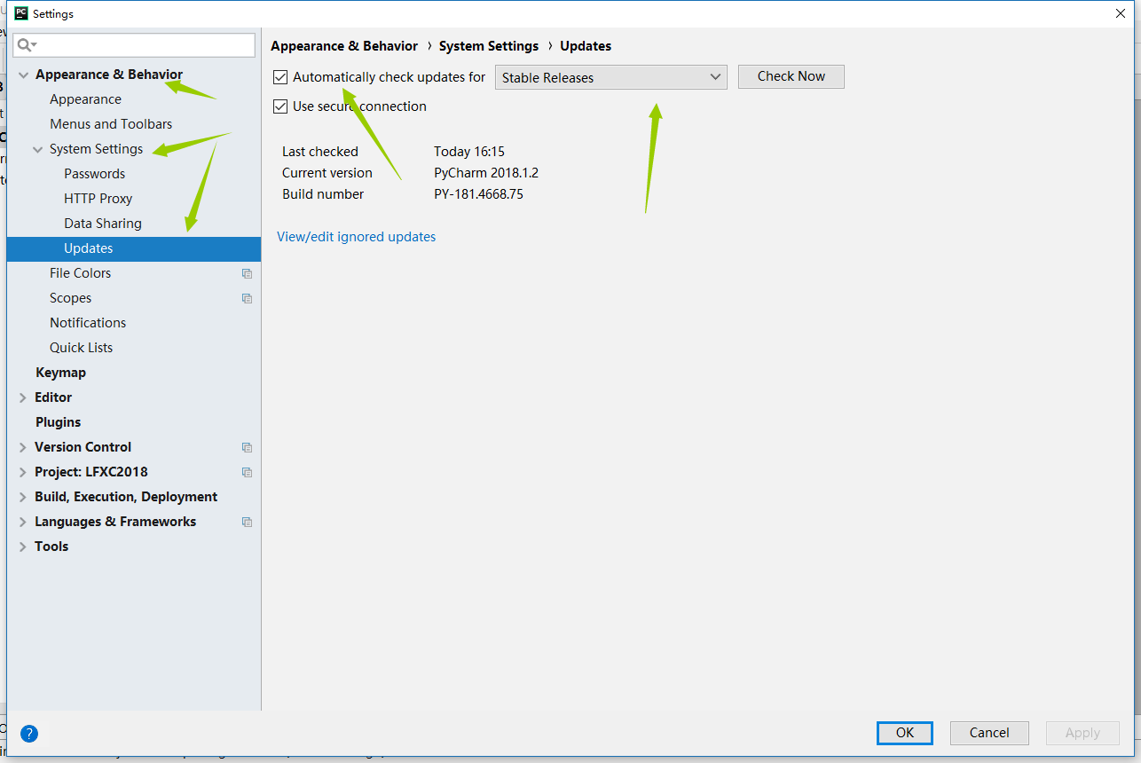Toggle Automatically check updates for checkbox
This screenshot has width=1141, height=763.
(280, 77)
